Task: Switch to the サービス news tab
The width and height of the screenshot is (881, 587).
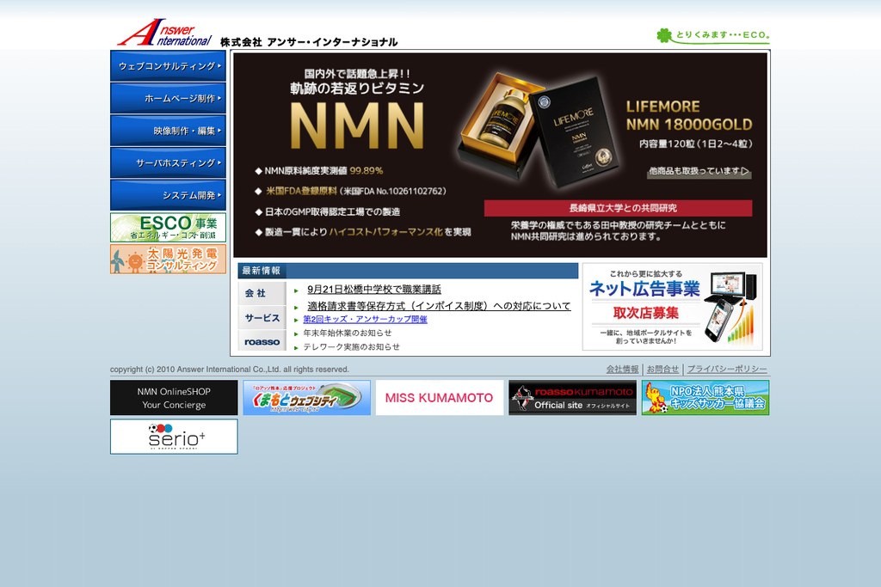Action: coord(262,318)
